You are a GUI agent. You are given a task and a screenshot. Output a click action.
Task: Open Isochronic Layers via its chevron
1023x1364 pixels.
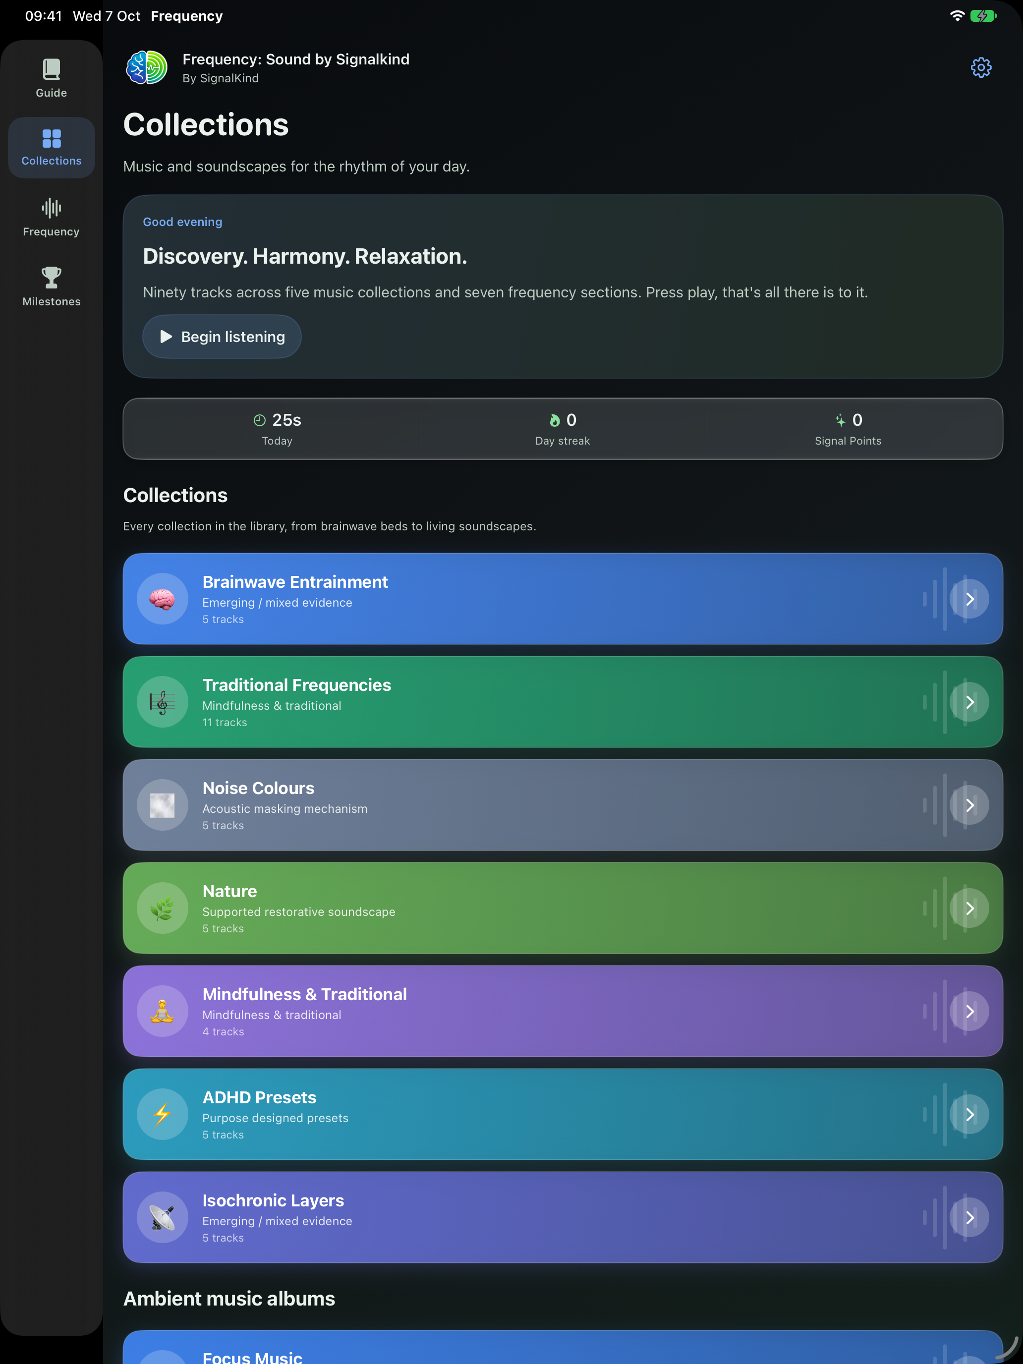[x=969, y=1217]
